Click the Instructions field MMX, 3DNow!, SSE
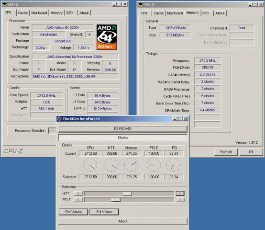This screenshot has width=265, height=230. [75, 77]
